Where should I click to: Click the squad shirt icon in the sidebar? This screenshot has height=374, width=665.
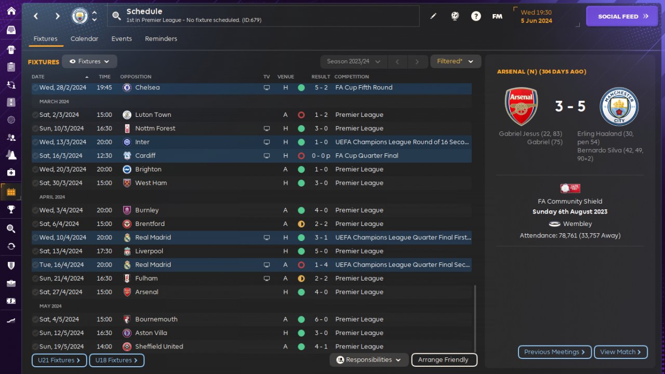tap(11, 50)
